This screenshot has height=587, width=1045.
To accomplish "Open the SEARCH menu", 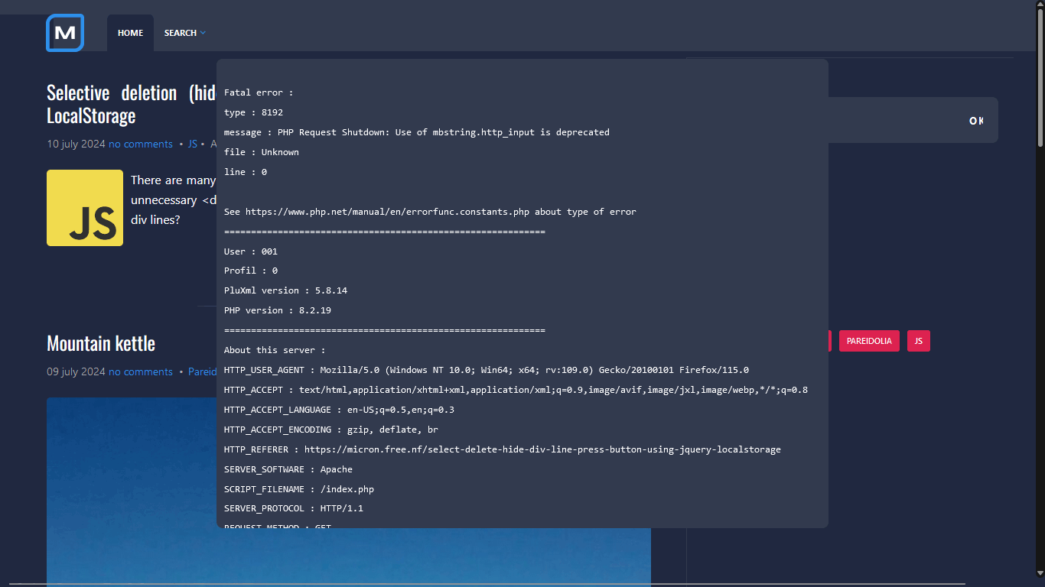I will point(181,33).
